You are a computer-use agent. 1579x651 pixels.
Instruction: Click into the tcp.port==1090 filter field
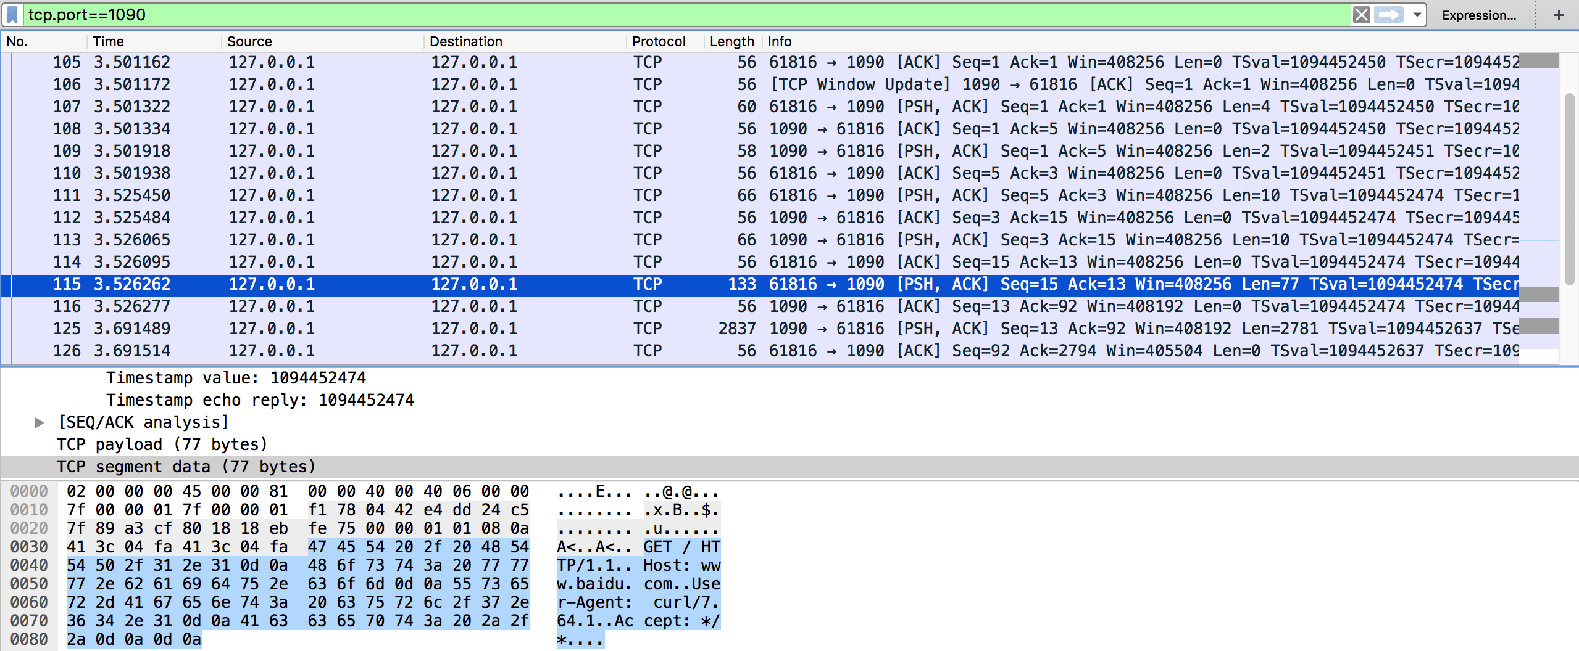[x=685, y=15]
